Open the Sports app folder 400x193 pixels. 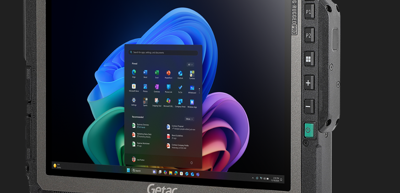(145, 102)
